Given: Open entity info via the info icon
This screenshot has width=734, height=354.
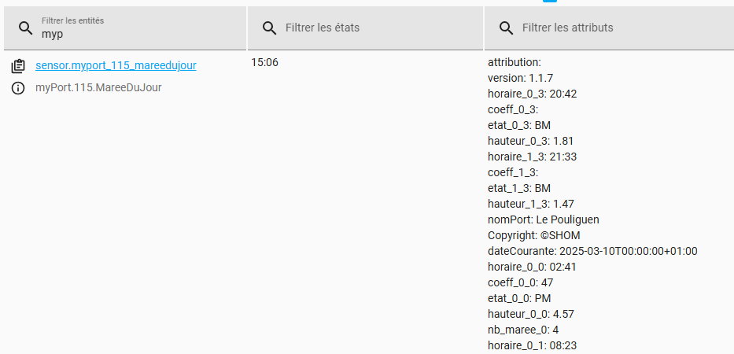Looking at the screenshot, I should click(19, 88).
